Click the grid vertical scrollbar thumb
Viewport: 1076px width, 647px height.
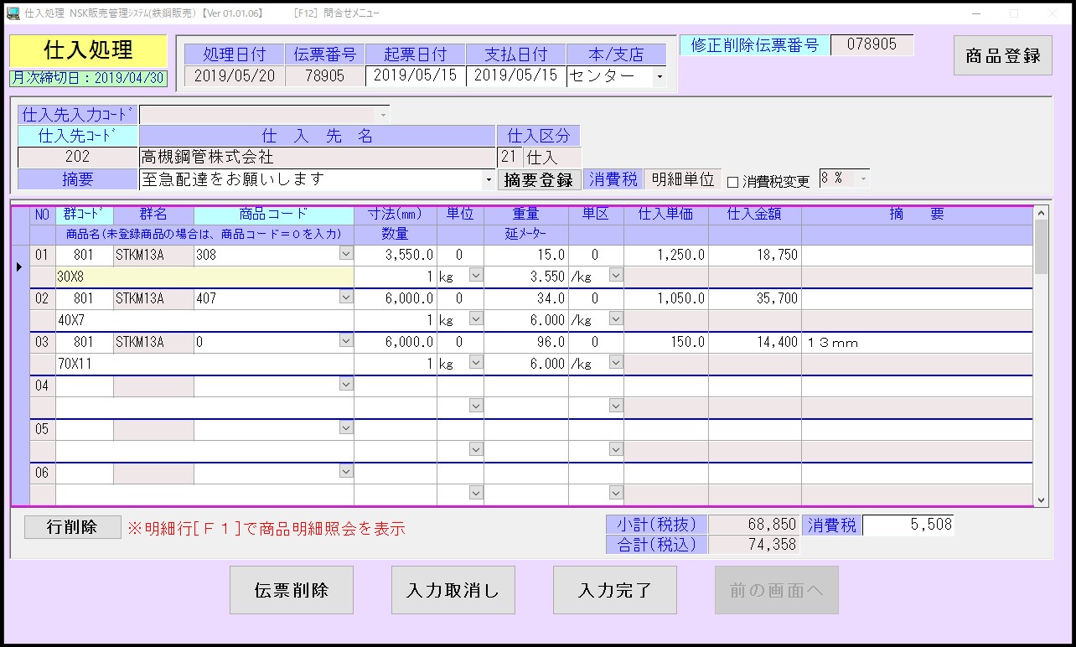point(1041,247)
